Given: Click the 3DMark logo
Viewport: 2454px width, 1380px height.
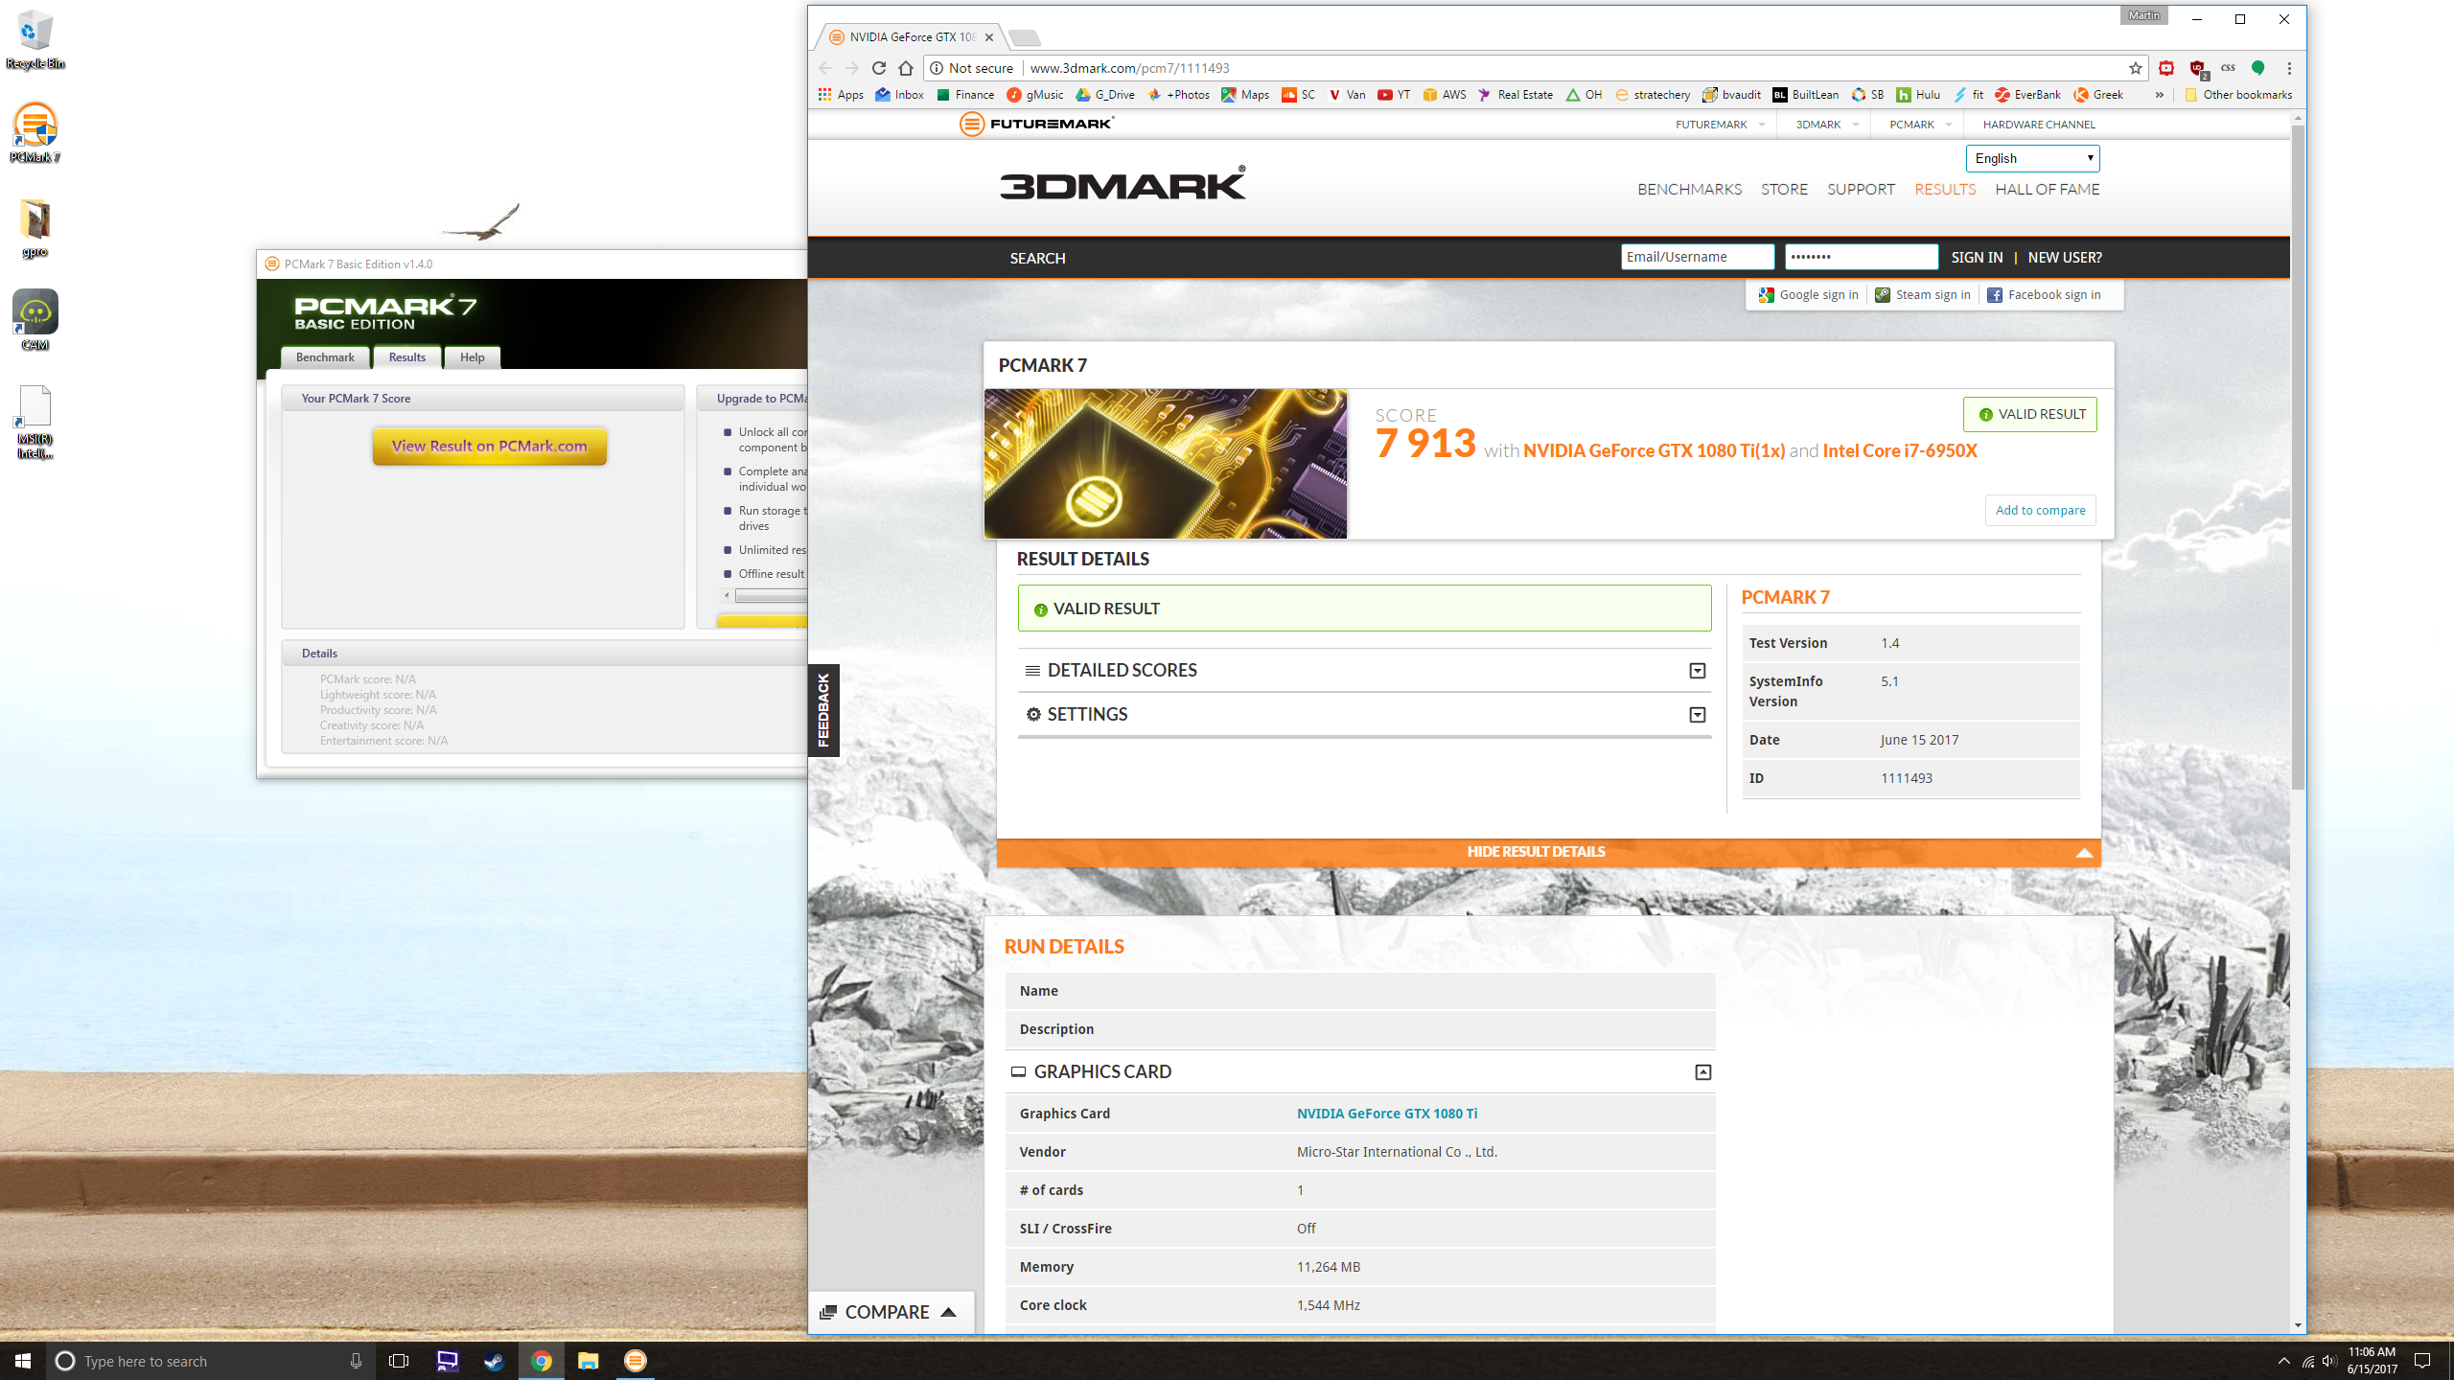Looking at the screenshot, I should (x=1123, y=183).
